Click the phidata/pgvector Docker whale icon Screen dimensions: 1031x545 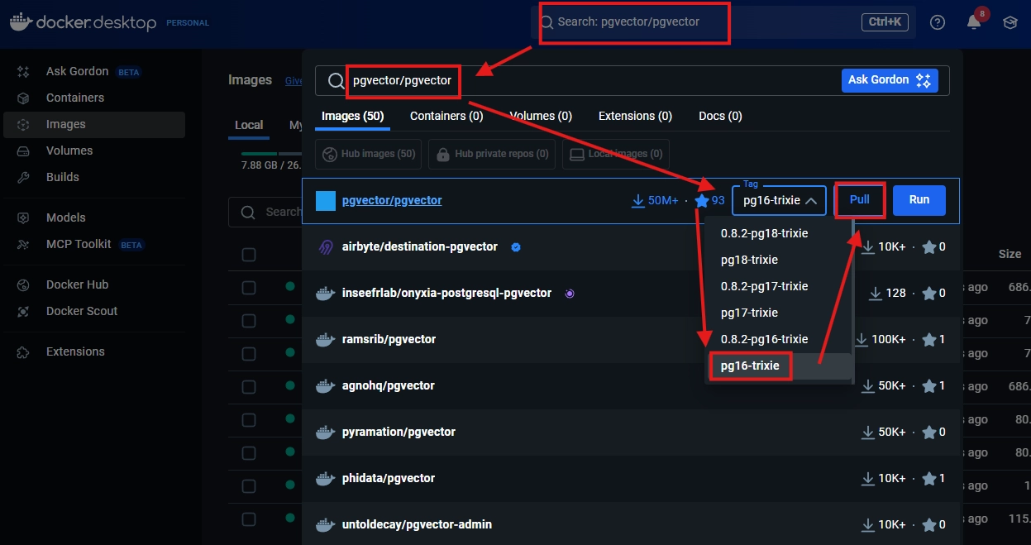pos(326,478)
